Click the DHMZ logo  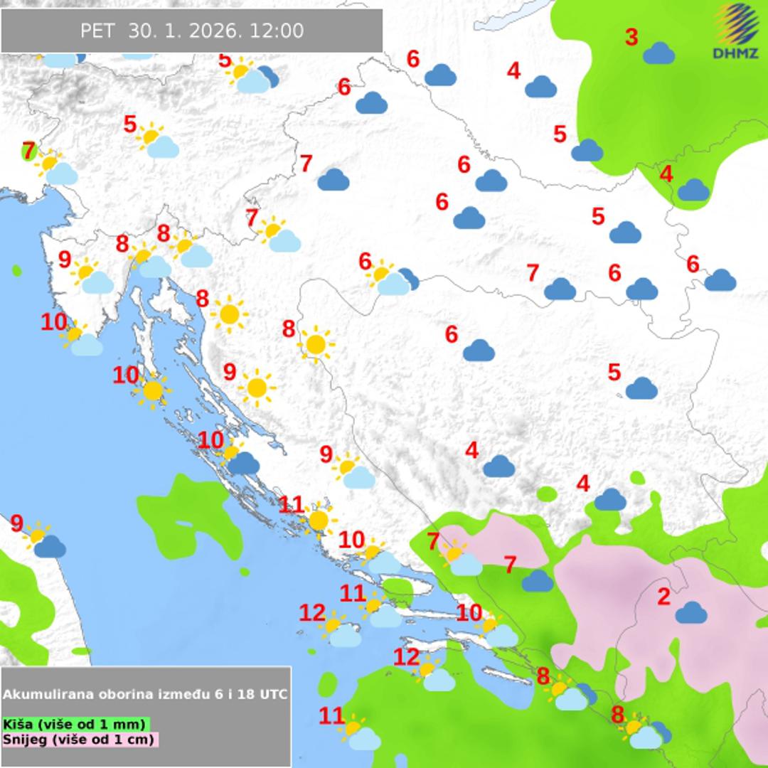tap(735, 32)
